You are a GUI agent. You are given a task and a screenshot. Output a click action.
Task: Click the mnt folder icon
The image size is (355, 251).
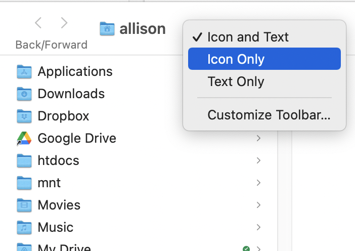pos(24,183)
